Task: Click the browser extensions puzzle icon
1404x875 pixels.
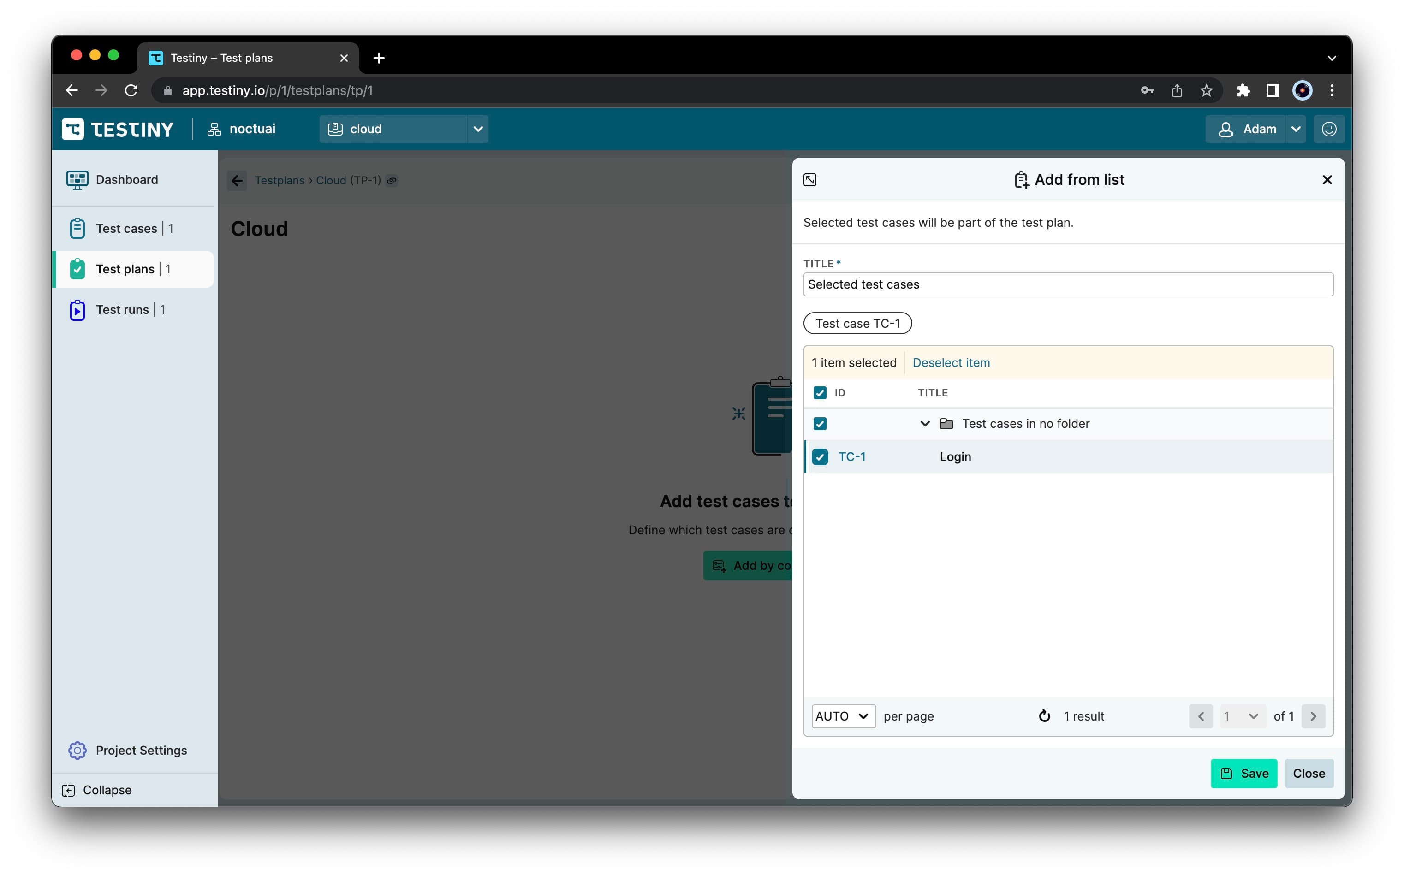Action: pyautogui.click(x=1243, y=90)
